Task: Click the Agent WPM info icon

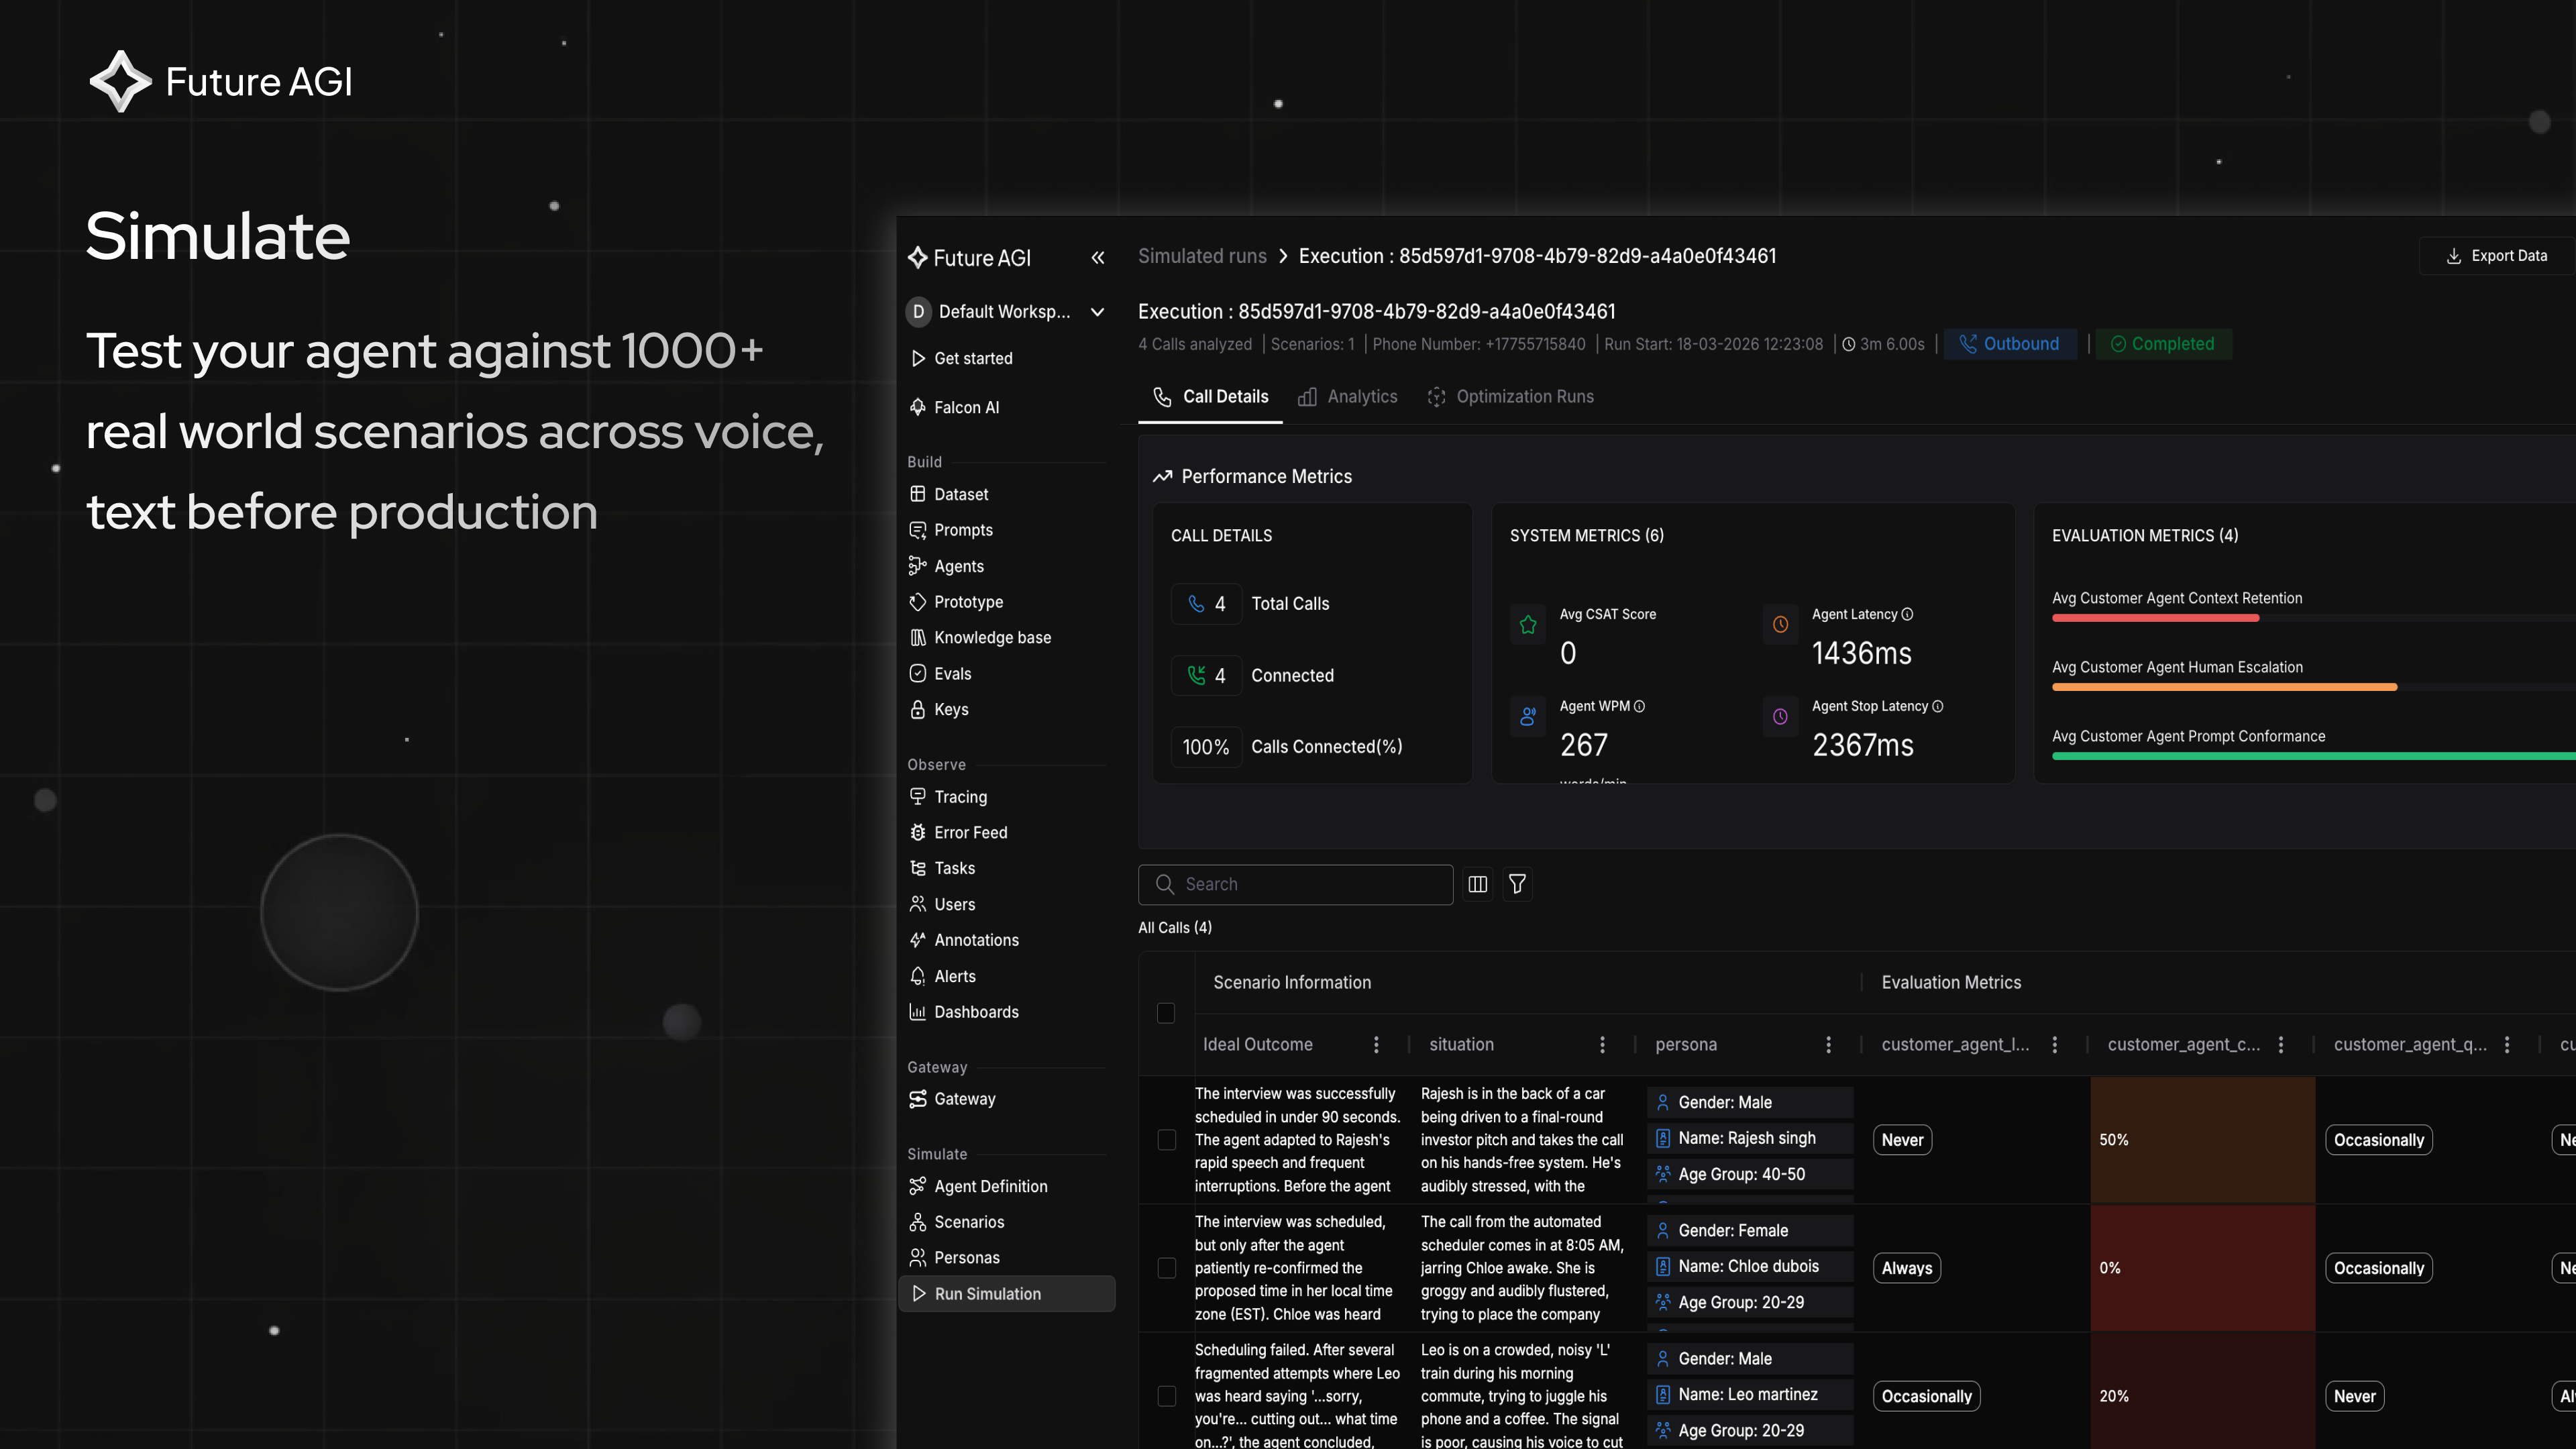Action: point(1639,706)
